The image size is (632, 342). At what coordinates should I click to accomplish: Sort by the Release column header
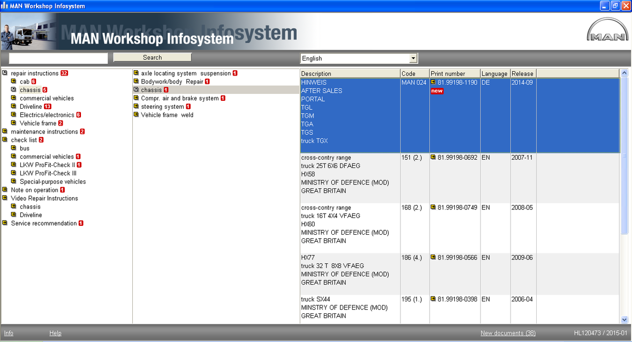[523, 74]
